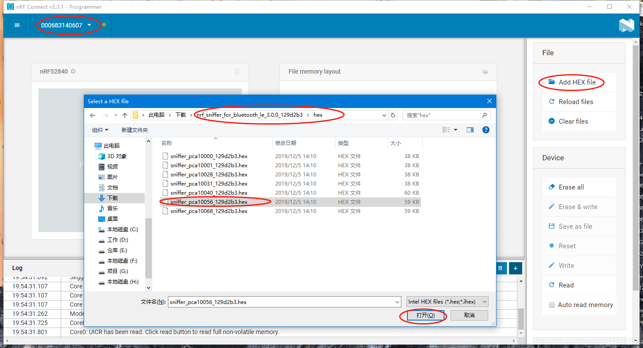Image resolution: width=643 pixels, height=348 pixels.
Task: Select sniffer_pca10068_129d2b3.hex file
Action: click(x=209, y=211)
